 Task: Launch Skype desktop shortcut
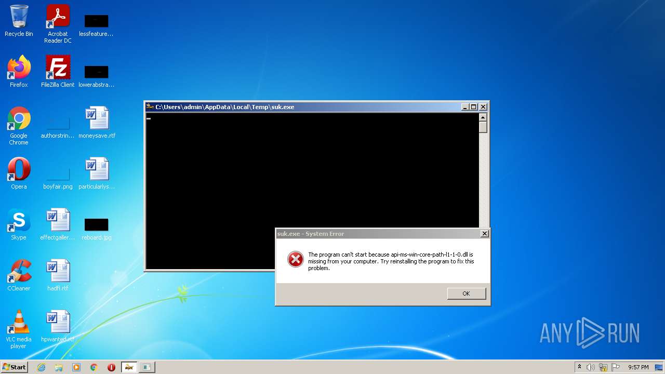click(19, 224)
